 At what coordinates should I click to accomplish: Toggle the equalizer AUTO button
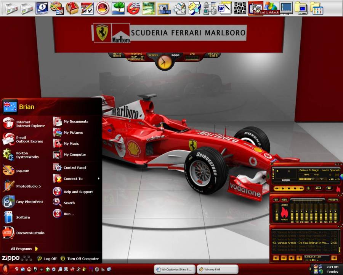(x=284, y=200)
